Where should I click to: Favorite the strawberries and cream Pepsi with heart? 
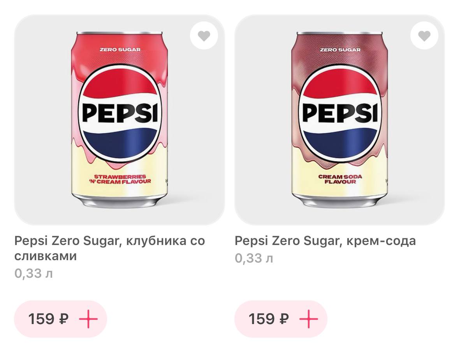pos(204,36)
